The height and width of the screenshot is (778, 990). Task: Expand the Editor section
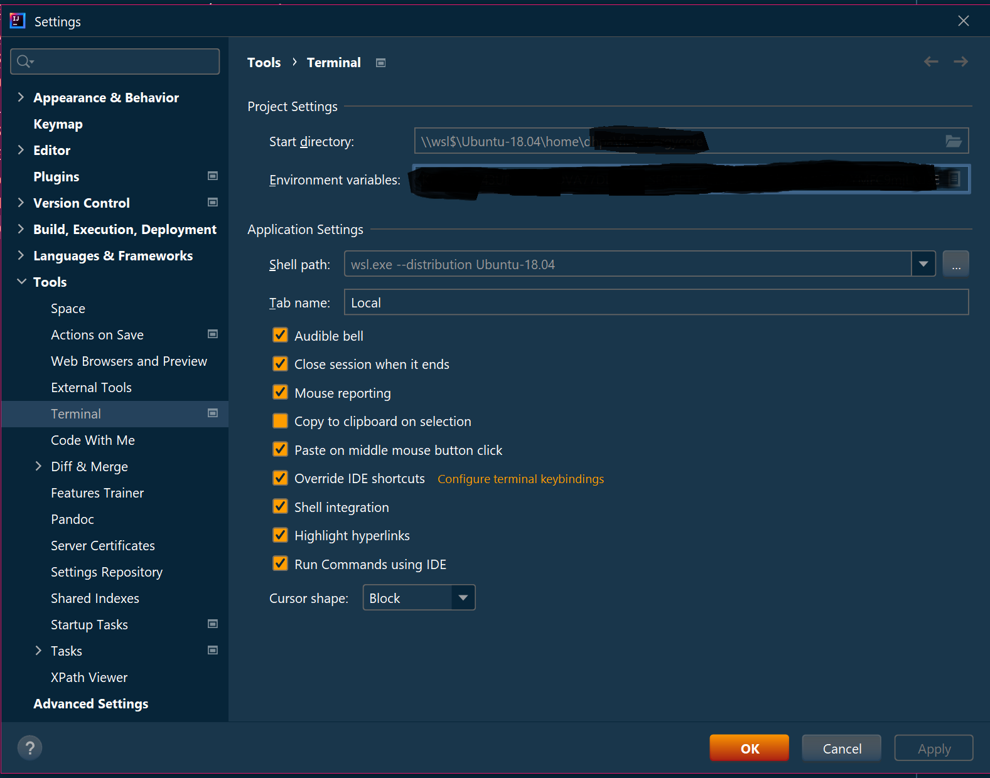click(21, 150)
